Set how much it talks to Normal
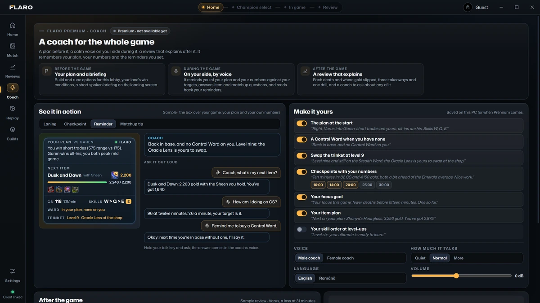Image resolution: width=540 pixels, height=303 pixels. coord(440,258)
